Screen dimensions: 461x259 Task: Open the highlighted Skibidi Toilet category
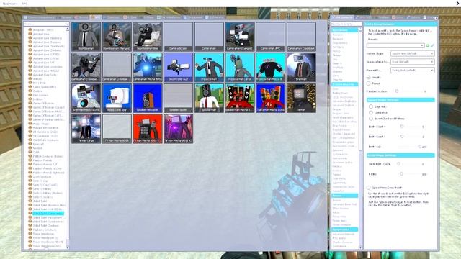click(x=48, y=214)
